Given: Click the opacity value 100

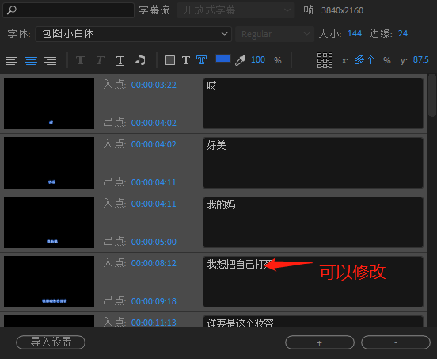Looking at the screenshot, I should pyautogui.click(x=258, y=59).
